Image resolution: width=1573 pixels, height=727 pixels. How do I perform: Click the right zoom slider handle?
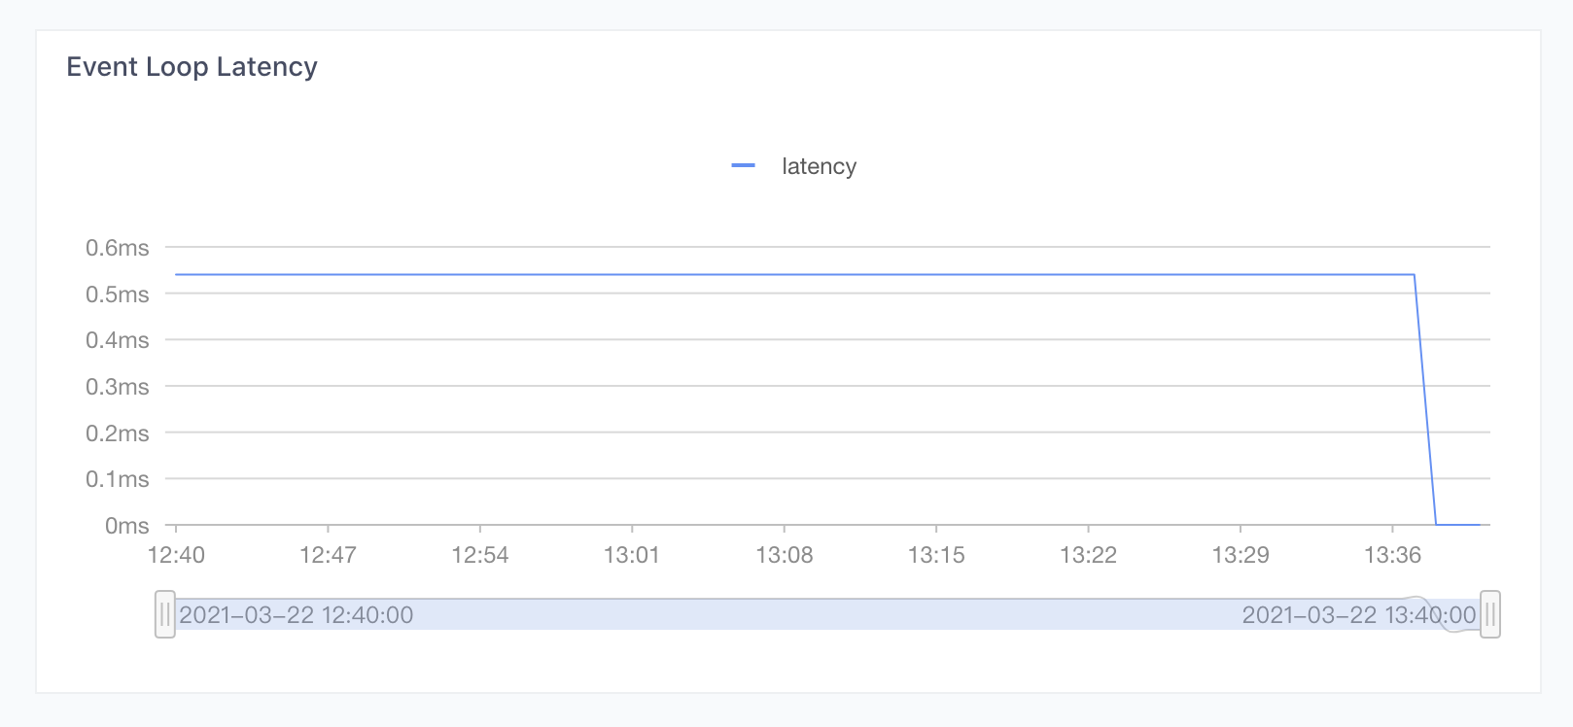[x=1489, y=614]
